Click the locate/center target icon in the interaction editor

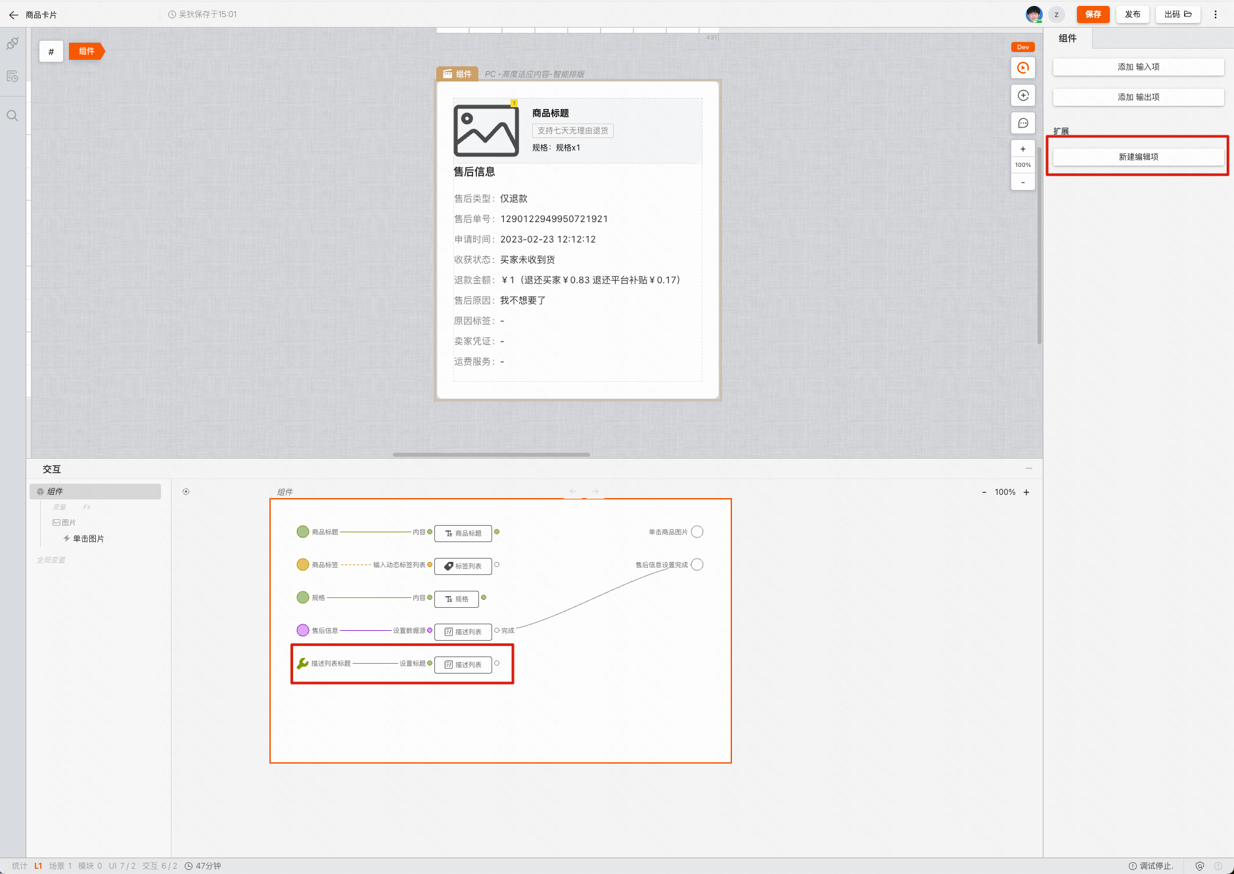(186, 492)
